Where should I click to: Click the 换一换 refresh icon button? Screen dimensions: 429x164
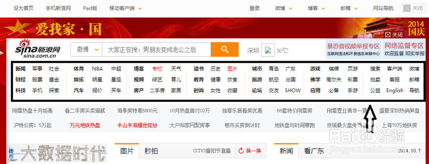pyautogui.click(x=241, y=151)
